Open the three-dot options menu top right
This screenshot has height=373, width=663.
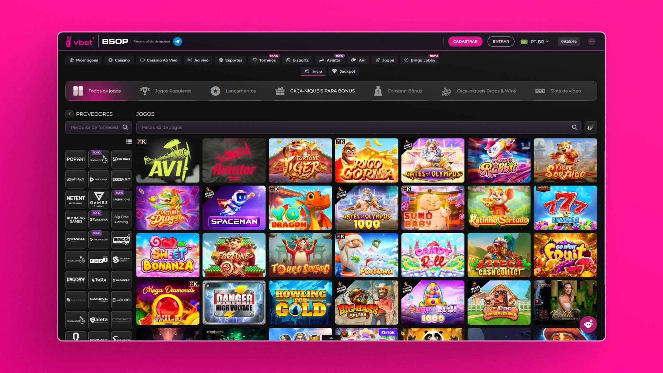(x=592, y=41)
